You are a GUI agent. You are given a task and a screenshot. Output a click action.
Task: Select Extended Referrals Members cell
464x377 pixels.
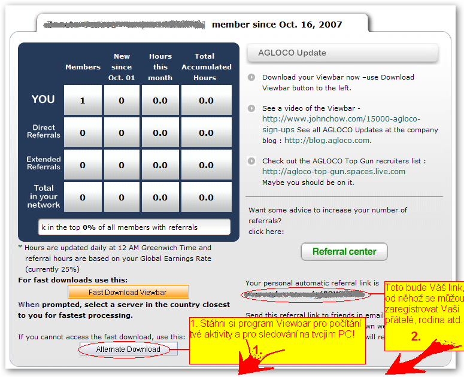(83, 165)
